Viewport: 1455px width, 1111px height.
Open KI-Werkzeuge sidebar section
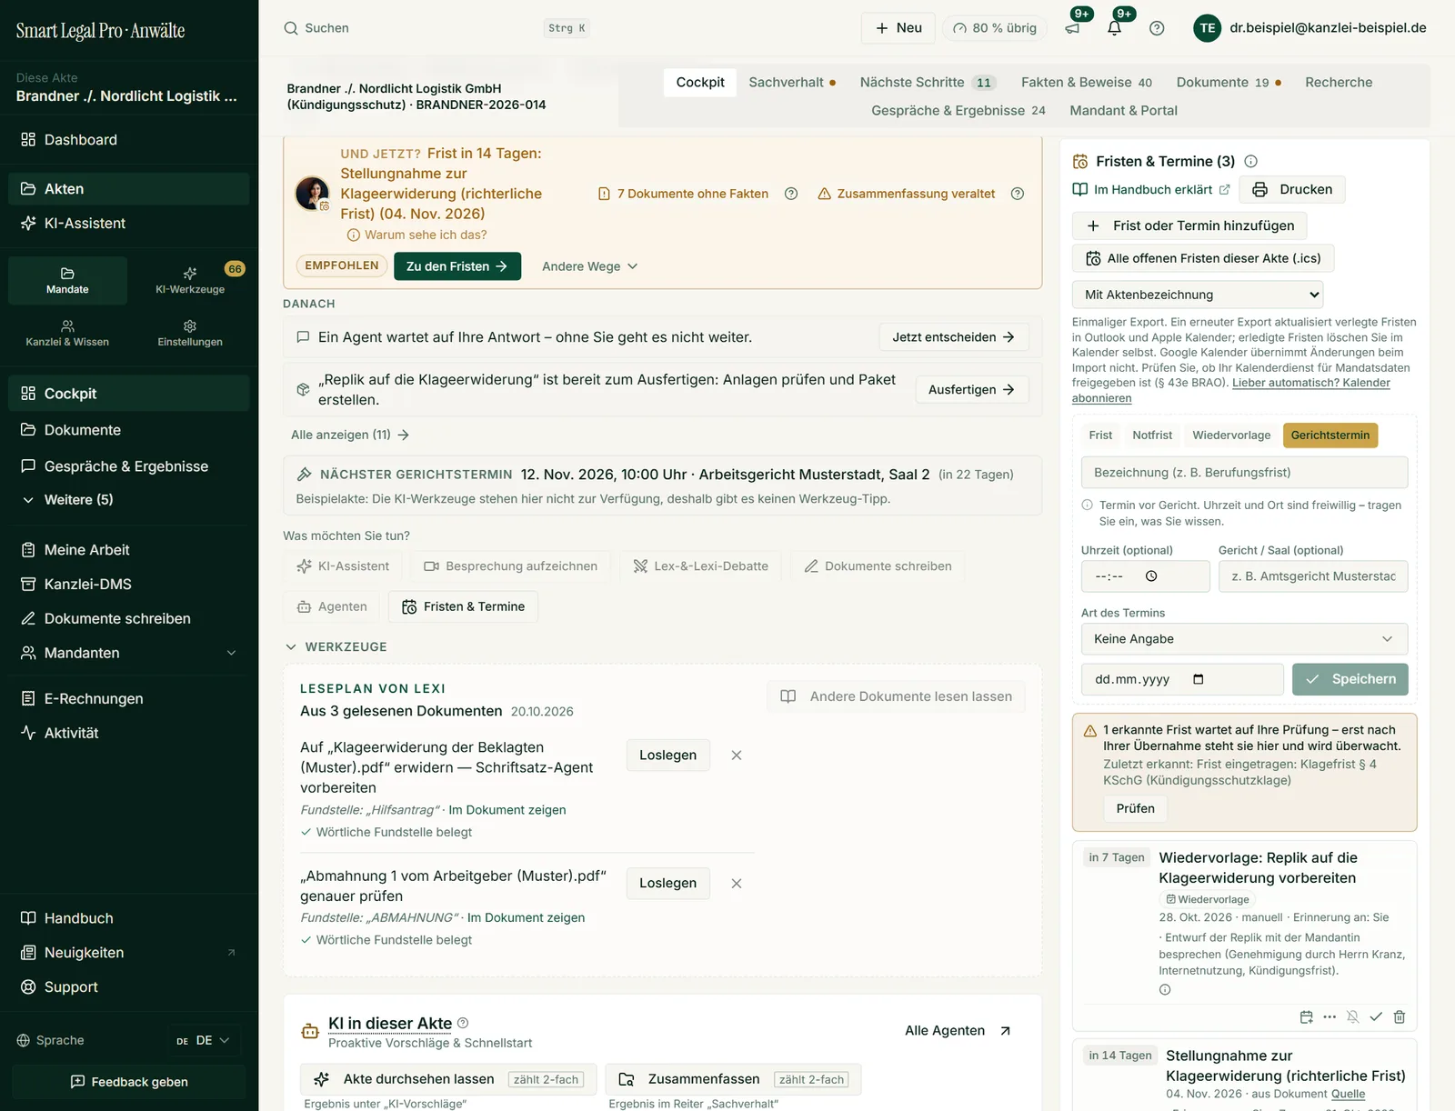click(190, 280)
